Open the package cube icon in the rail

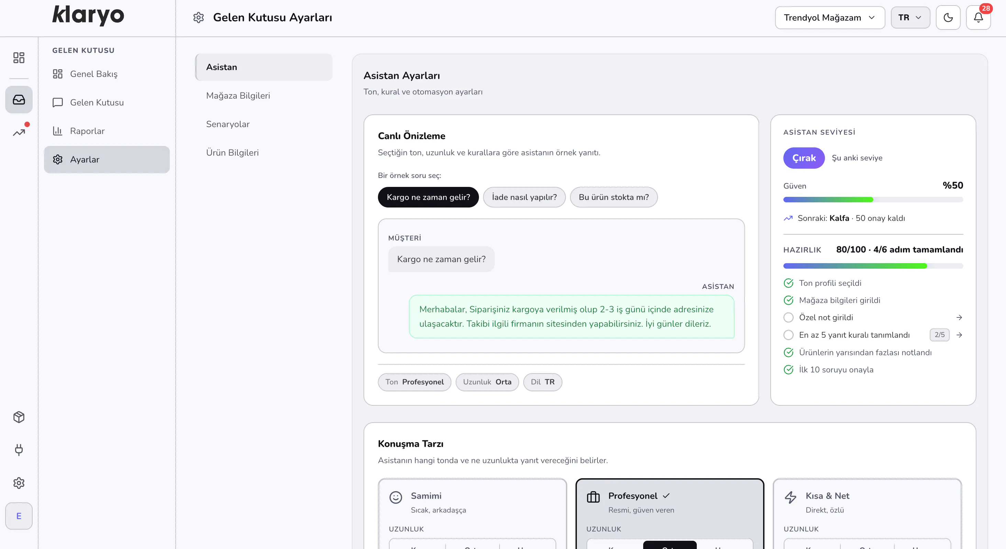tap(19, 417)
